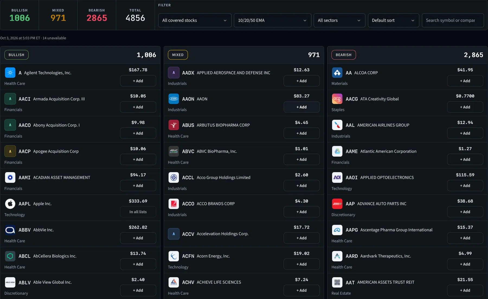Click the MIXED column header badge
488x299 pixels.
[178, 55]
